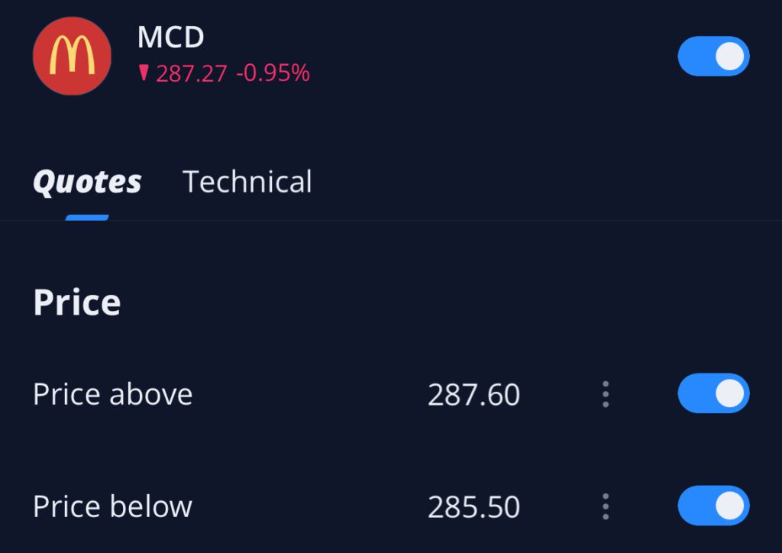
Task: Click the divider line below the tabs
Action: [x=458, y=221]
